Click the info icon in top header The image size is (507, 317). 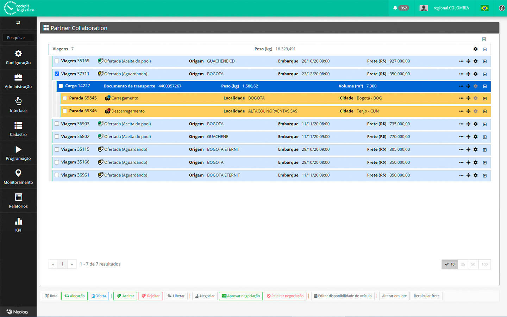tap(502, 8)
